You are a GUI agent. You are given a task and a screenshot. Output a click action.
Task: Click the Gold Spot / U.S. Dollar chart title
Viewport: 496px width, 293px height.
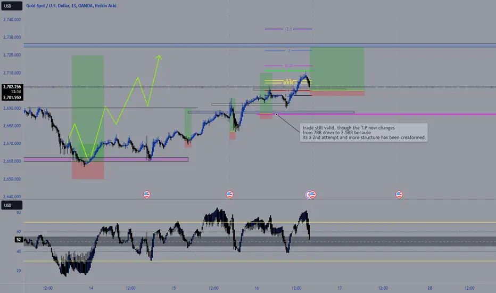tap(71, 6)
